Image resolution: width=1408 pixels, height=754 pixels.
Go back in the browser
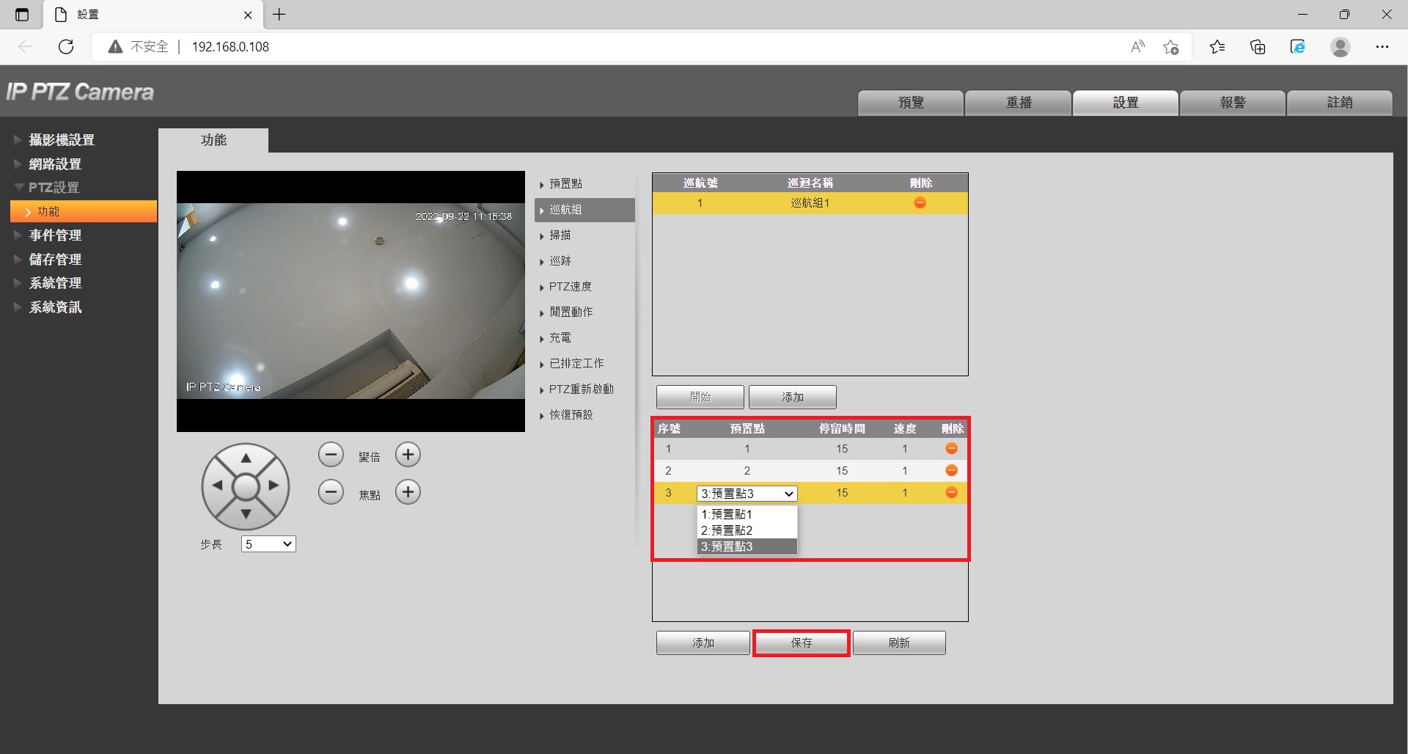[x=26, y=47]
